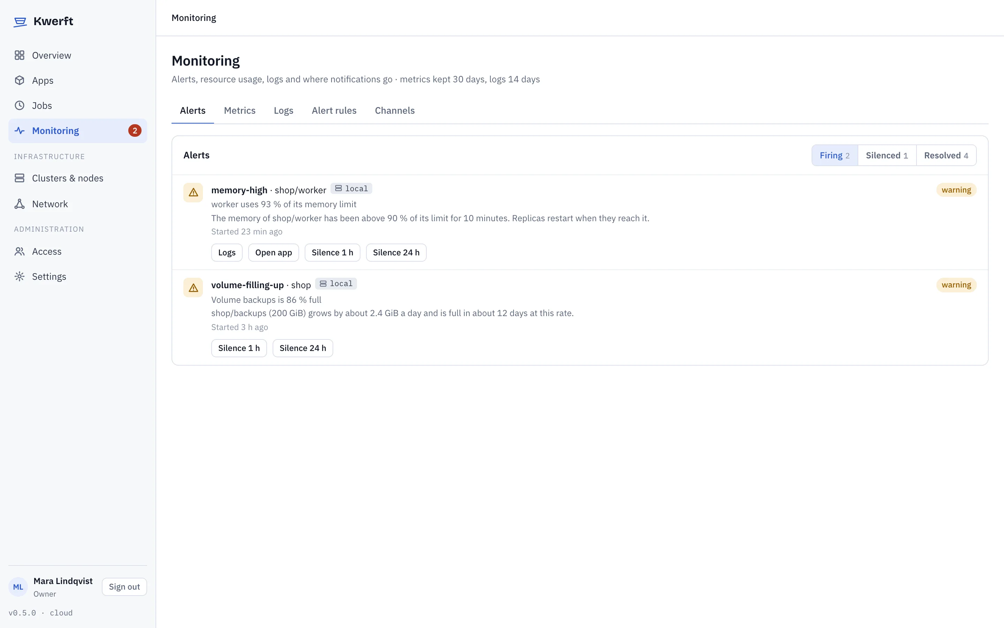The width and height of the screenshot is (1004, 628).
Task: Click the volume-filling-up warning triangle icon
Action: tap(193, 287)
